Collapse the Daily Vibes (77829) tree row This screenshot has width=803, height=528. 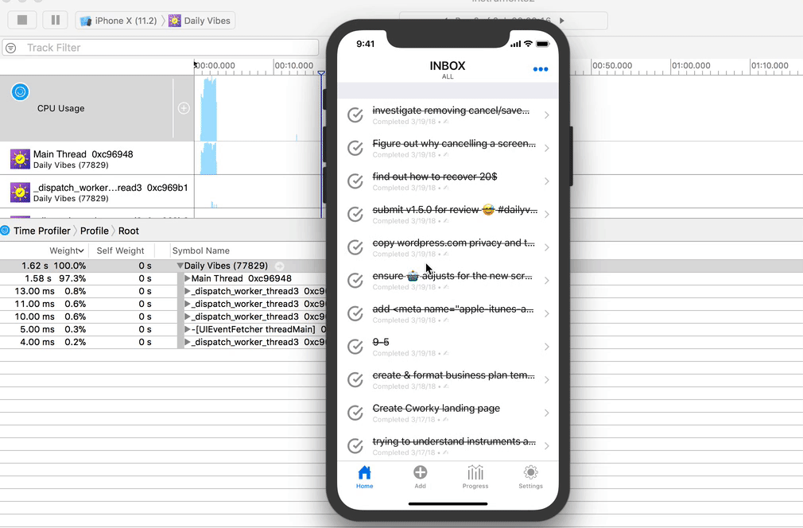click(x=180, y=266)
